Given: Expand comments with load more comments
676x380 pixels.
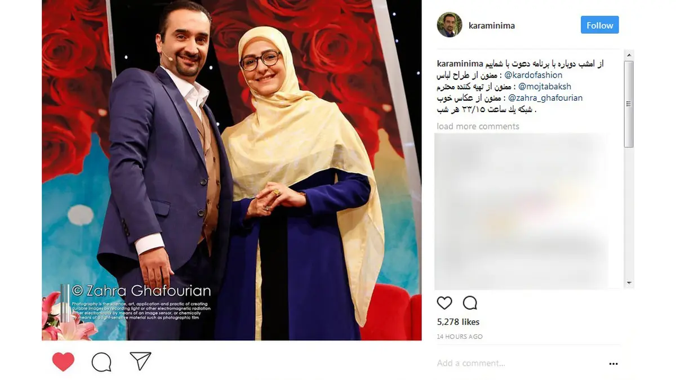Looking at the screenshot, I should pos(478,126).
